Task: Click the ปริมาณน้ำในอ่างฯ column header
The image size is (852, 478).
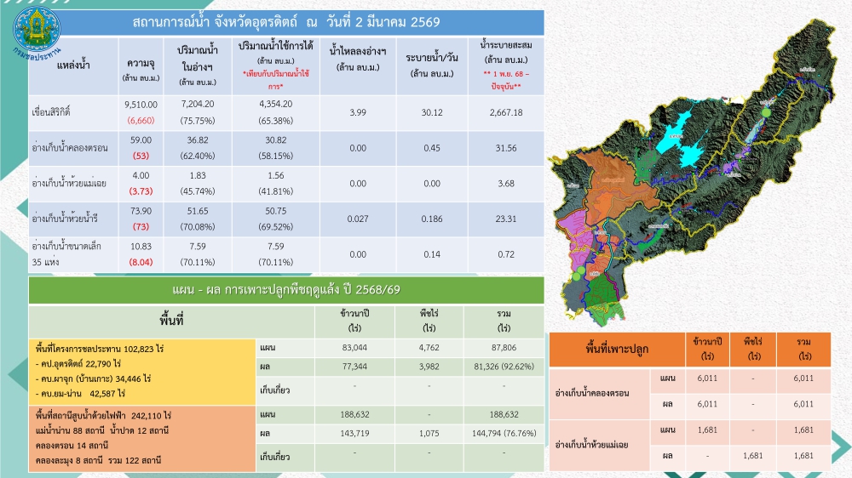Action: (197, 62)
